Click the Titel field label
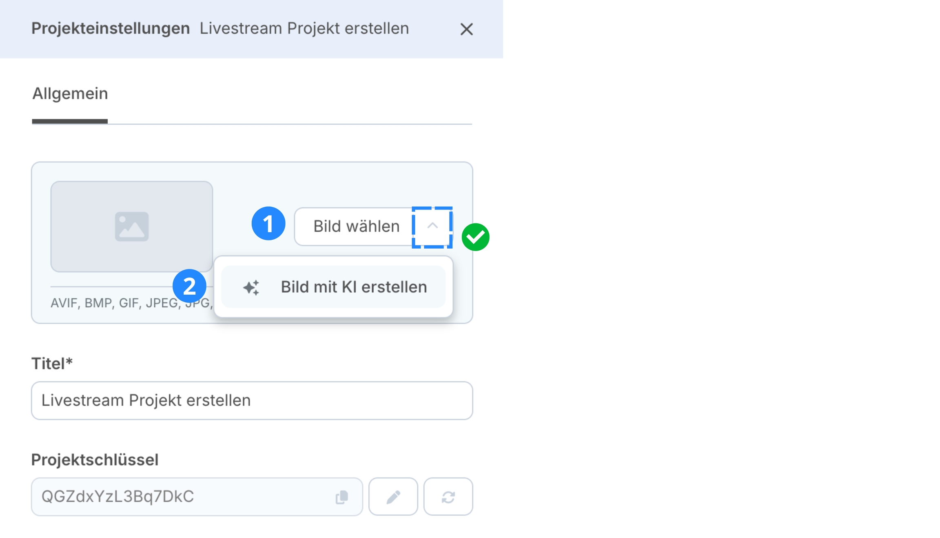This screenshot has height=538, width=940. click(52, 364)
